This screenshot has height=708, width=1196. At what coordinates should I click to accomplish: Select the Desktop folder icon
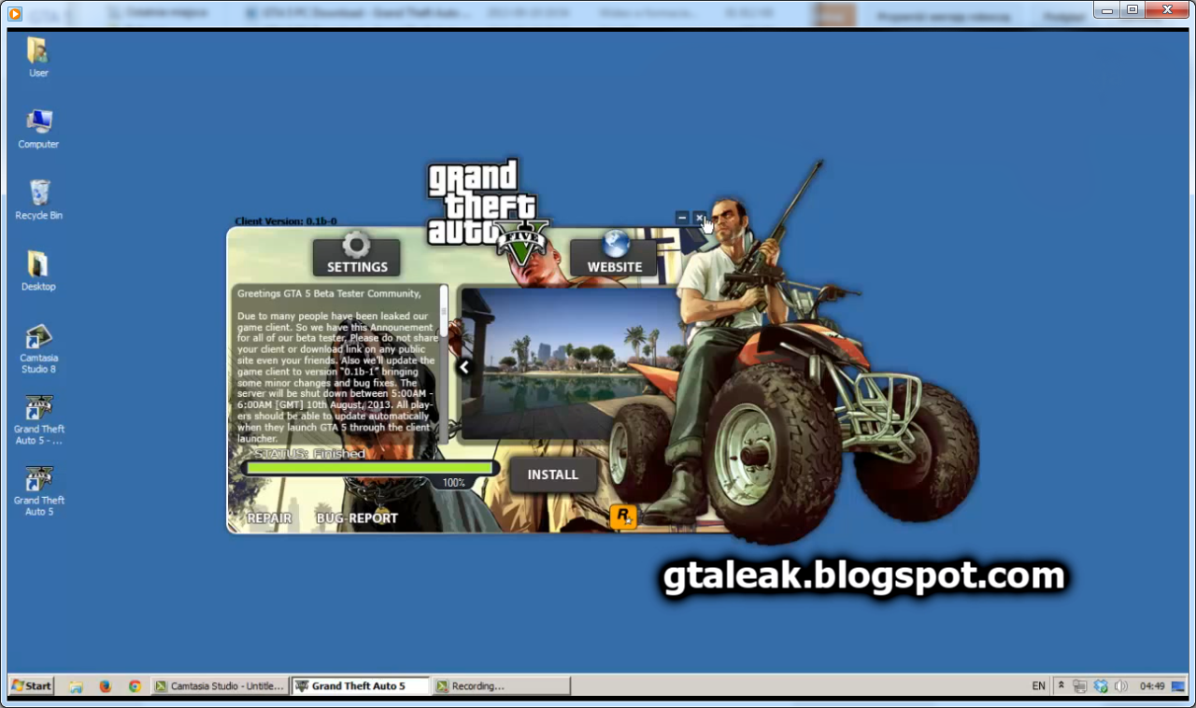38,271
